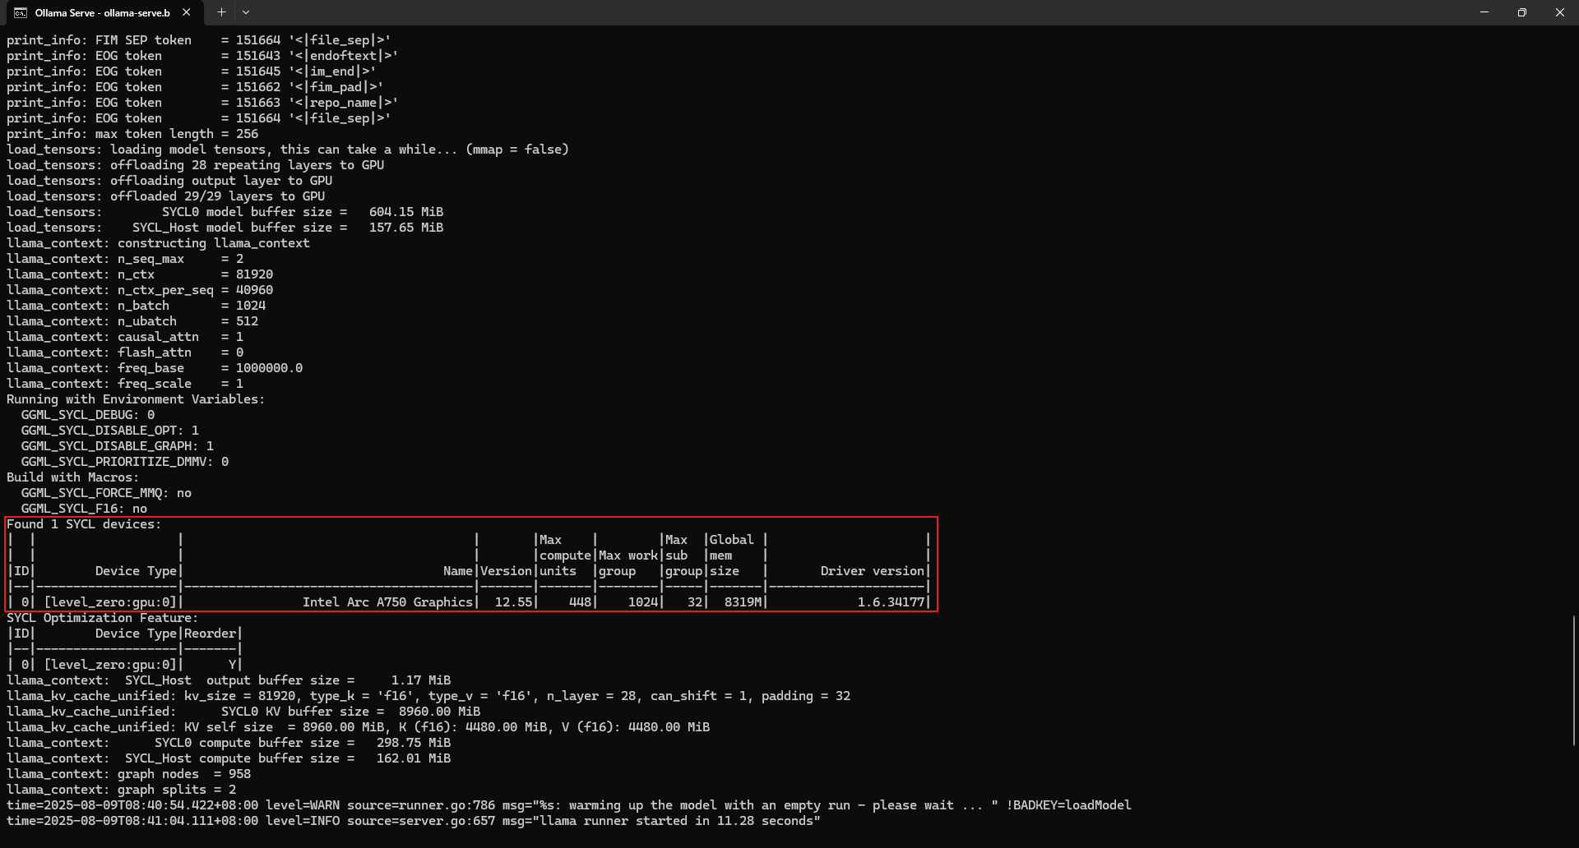
Task: Click 'Running with Environment Variables:' heading
Action: [136, 399]
